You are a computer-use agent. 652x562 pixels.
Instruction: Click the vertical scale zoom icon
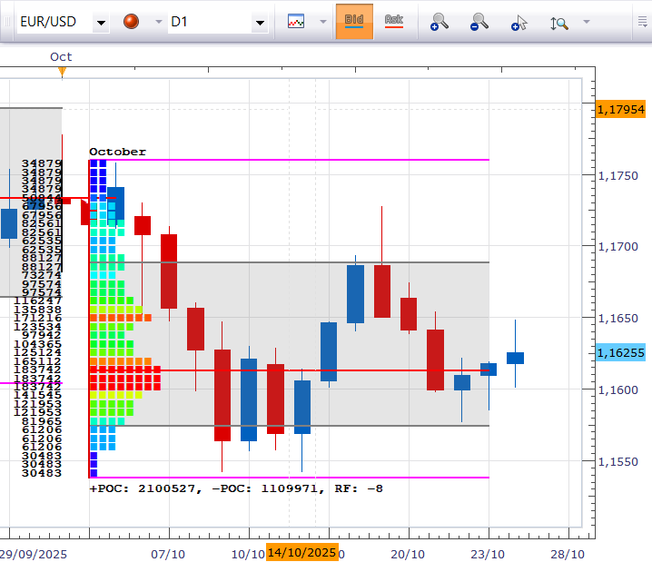click(558, 24)
